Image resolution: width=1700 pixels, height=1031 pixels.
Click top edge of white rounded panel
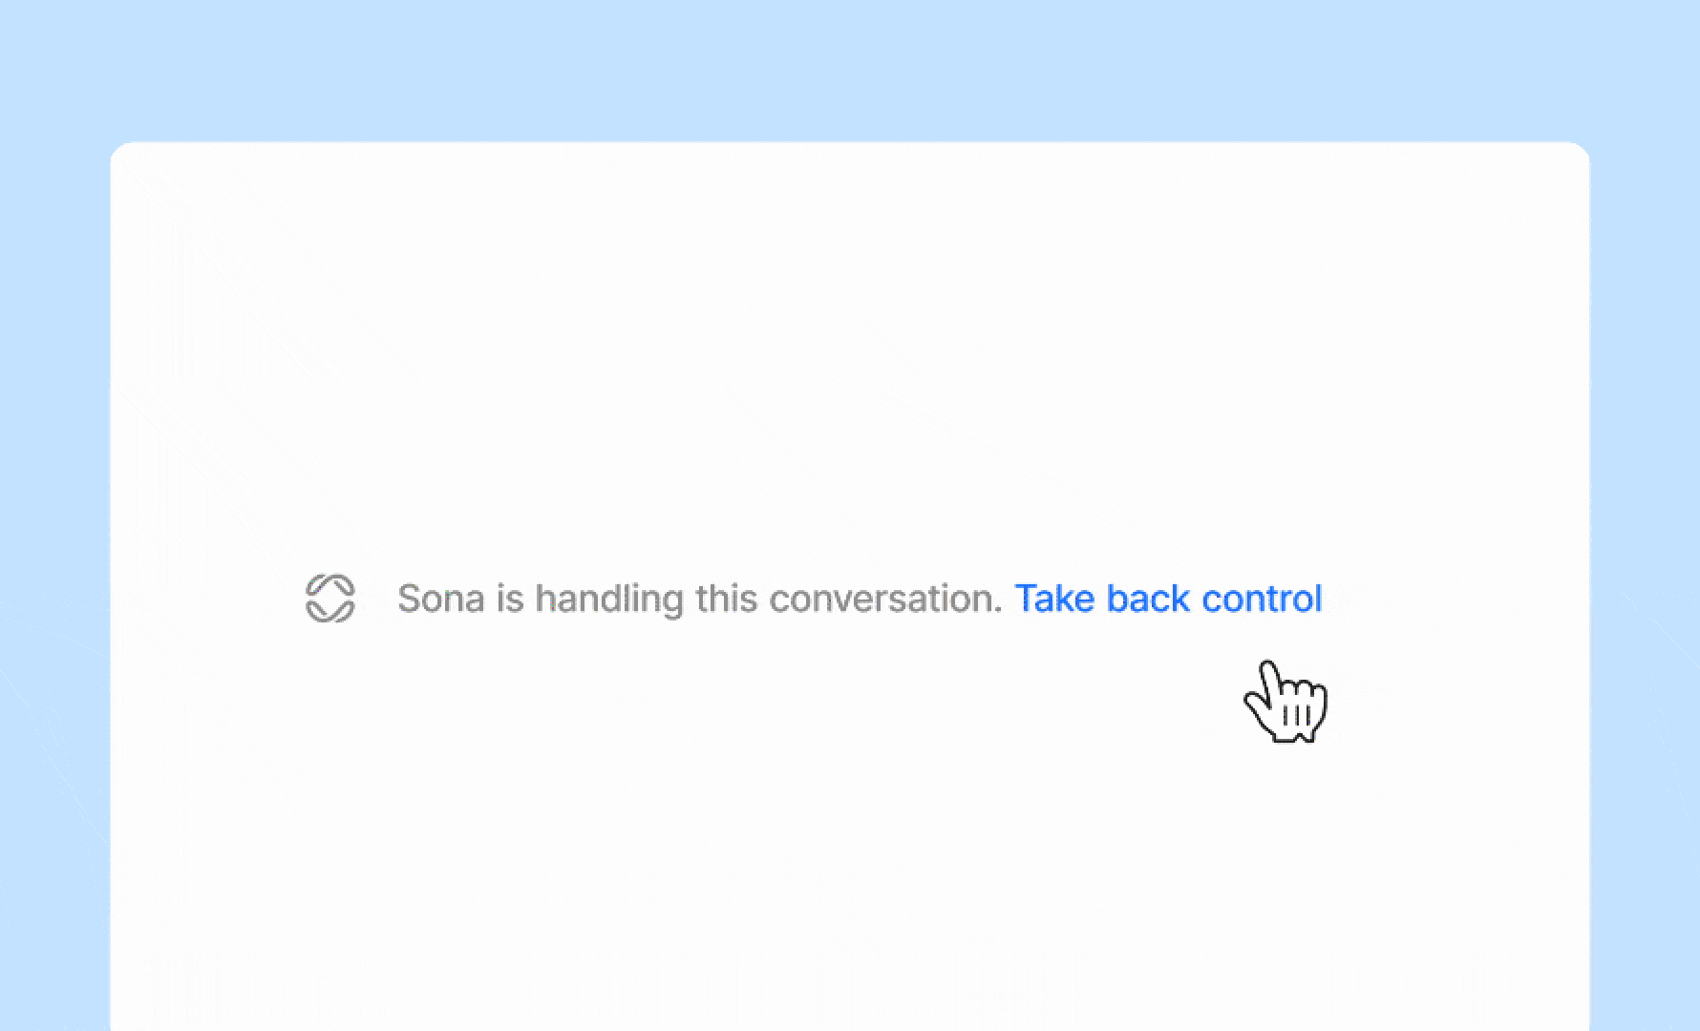[x=850, y=145]
